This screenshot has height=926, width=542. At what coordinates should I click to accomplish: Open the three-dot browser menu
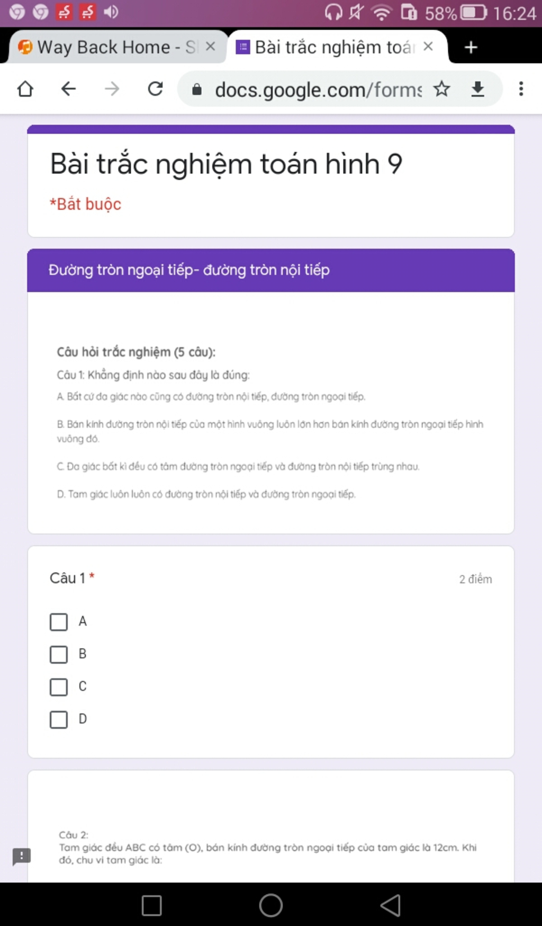pos(521,89)
